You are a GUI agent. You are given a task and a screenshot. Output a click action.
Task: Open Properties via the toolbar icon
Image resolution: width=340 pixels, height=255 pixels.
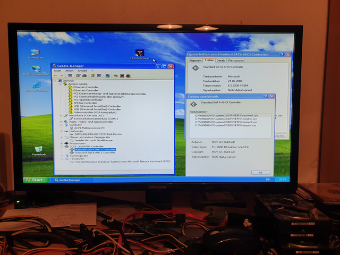pos(78,75)
